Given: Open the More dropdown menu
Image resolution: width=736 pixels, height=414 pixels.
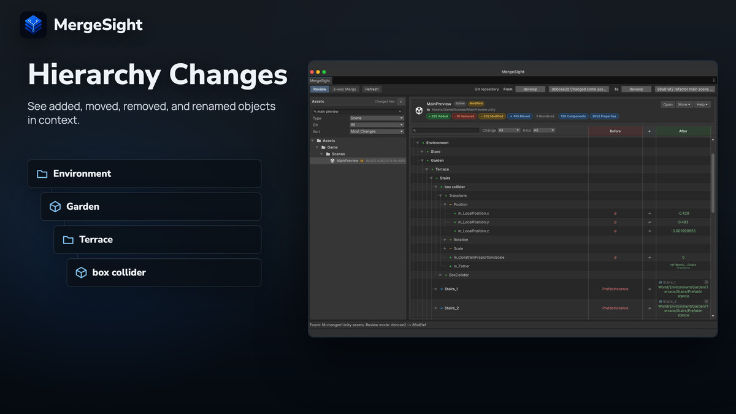Looking at the screenshot, I should tap(685, 104).
